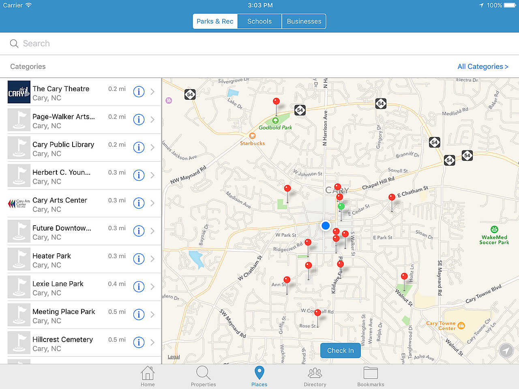519x389 pixels.
Task: Select the green map pin
Action: tap(341, 207)
